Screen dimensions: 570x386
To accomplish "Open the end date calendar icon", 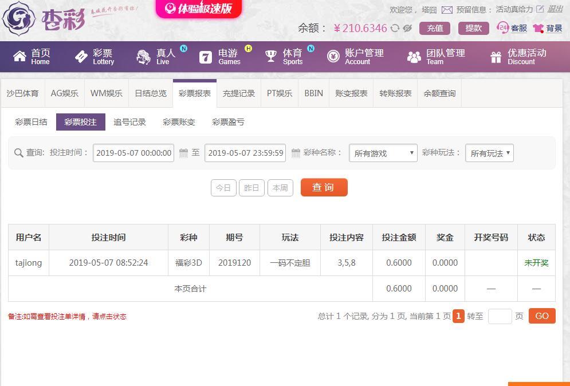I will click(296, 153).
